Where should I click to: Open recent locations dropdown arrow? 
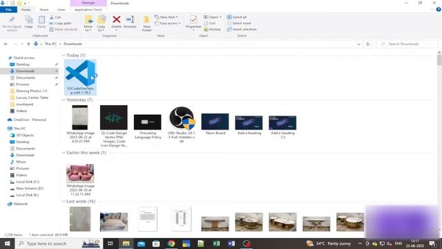pos(22,44)
